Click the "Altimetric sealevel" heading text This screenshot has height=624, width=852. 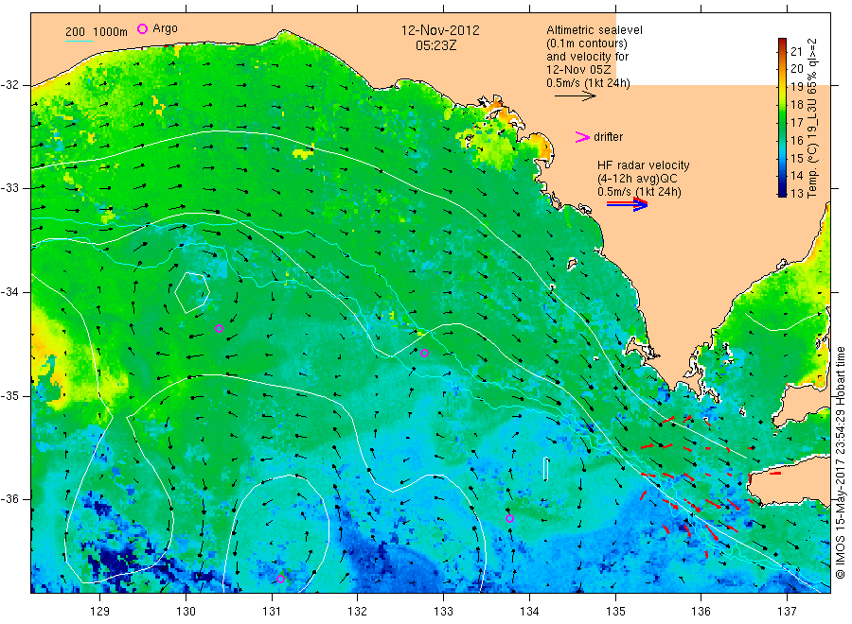coord(595,30)
